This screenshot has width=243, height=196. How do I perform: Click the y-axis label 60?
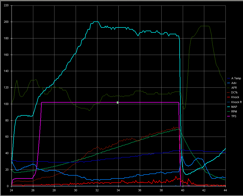7,137
